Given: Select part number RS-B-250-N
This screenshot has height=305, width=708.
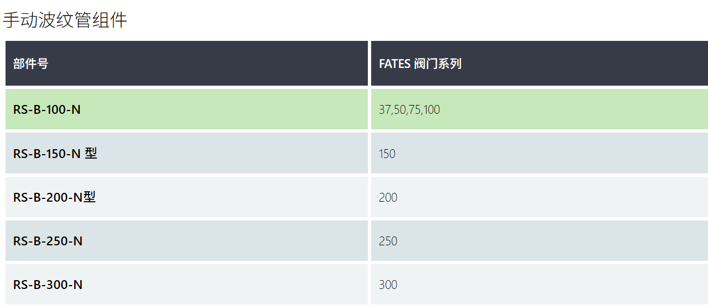Looking at the screenshot, I should coord(48,241).
